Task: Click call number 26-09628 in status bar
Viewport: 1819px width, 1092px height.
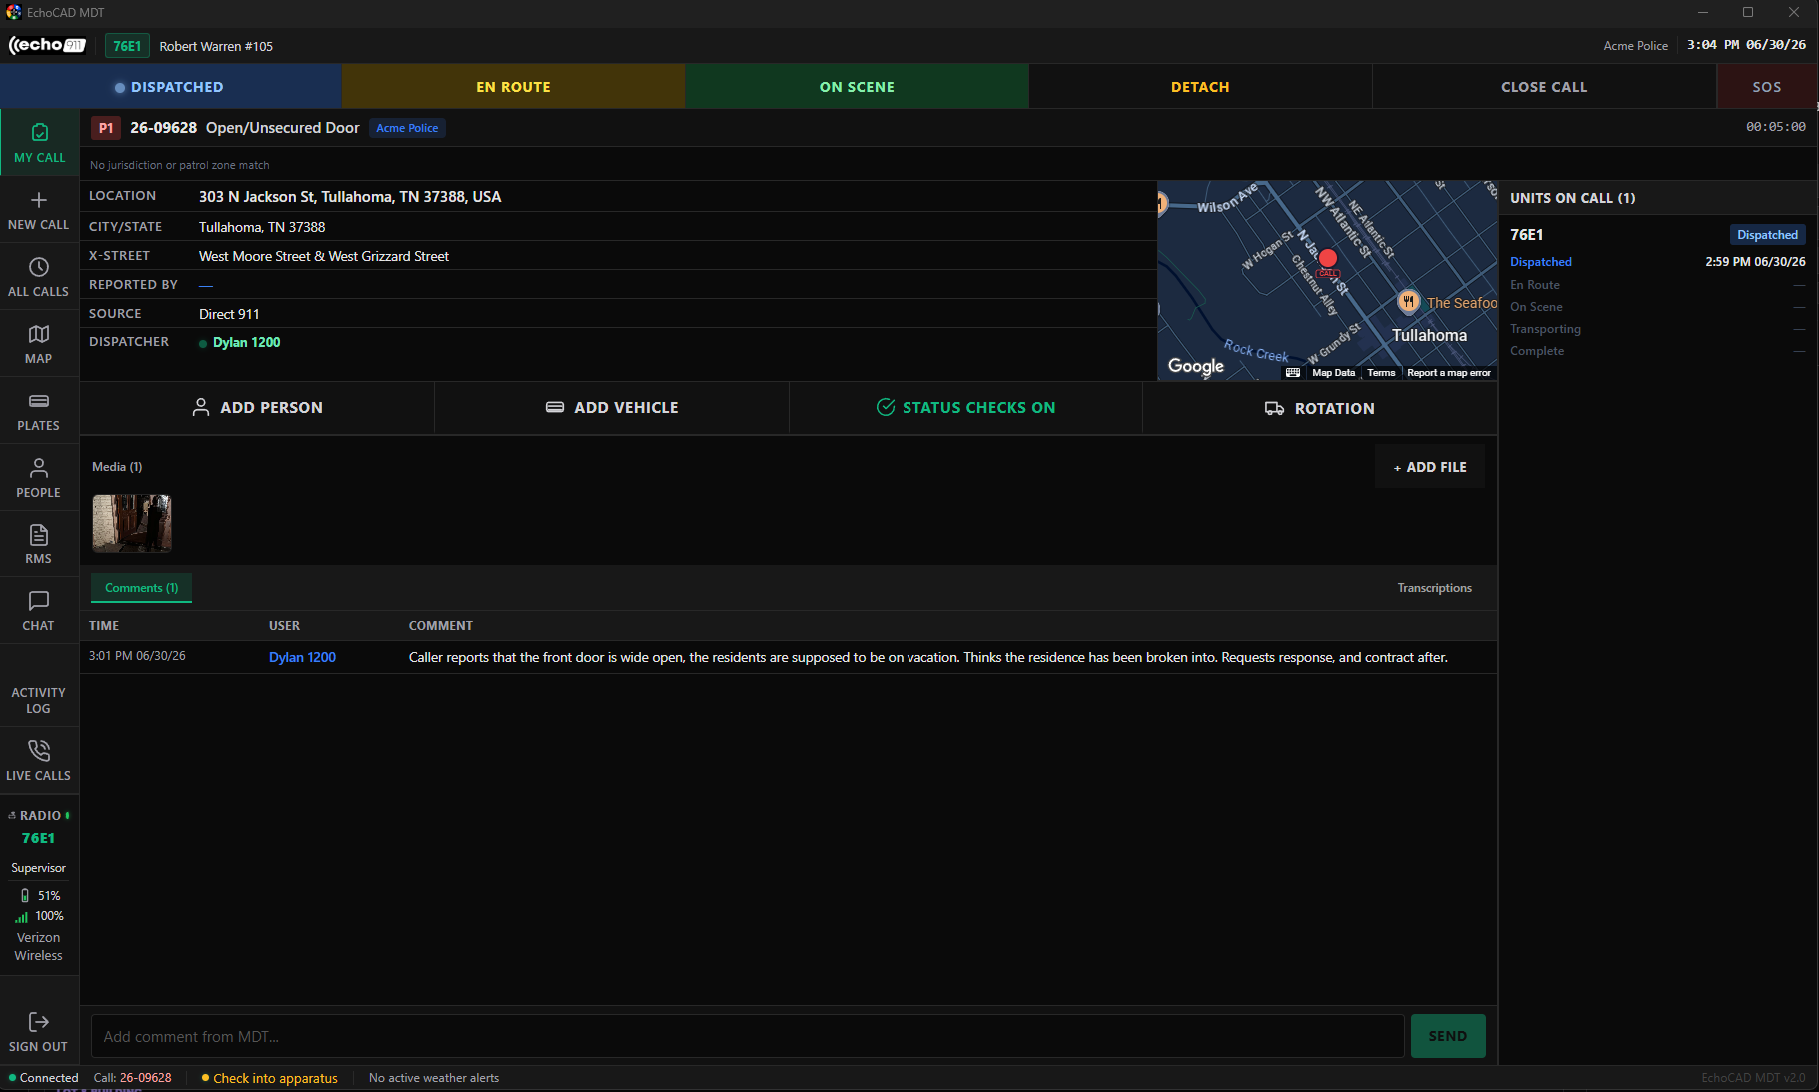Action: (x=146, y=1078)
